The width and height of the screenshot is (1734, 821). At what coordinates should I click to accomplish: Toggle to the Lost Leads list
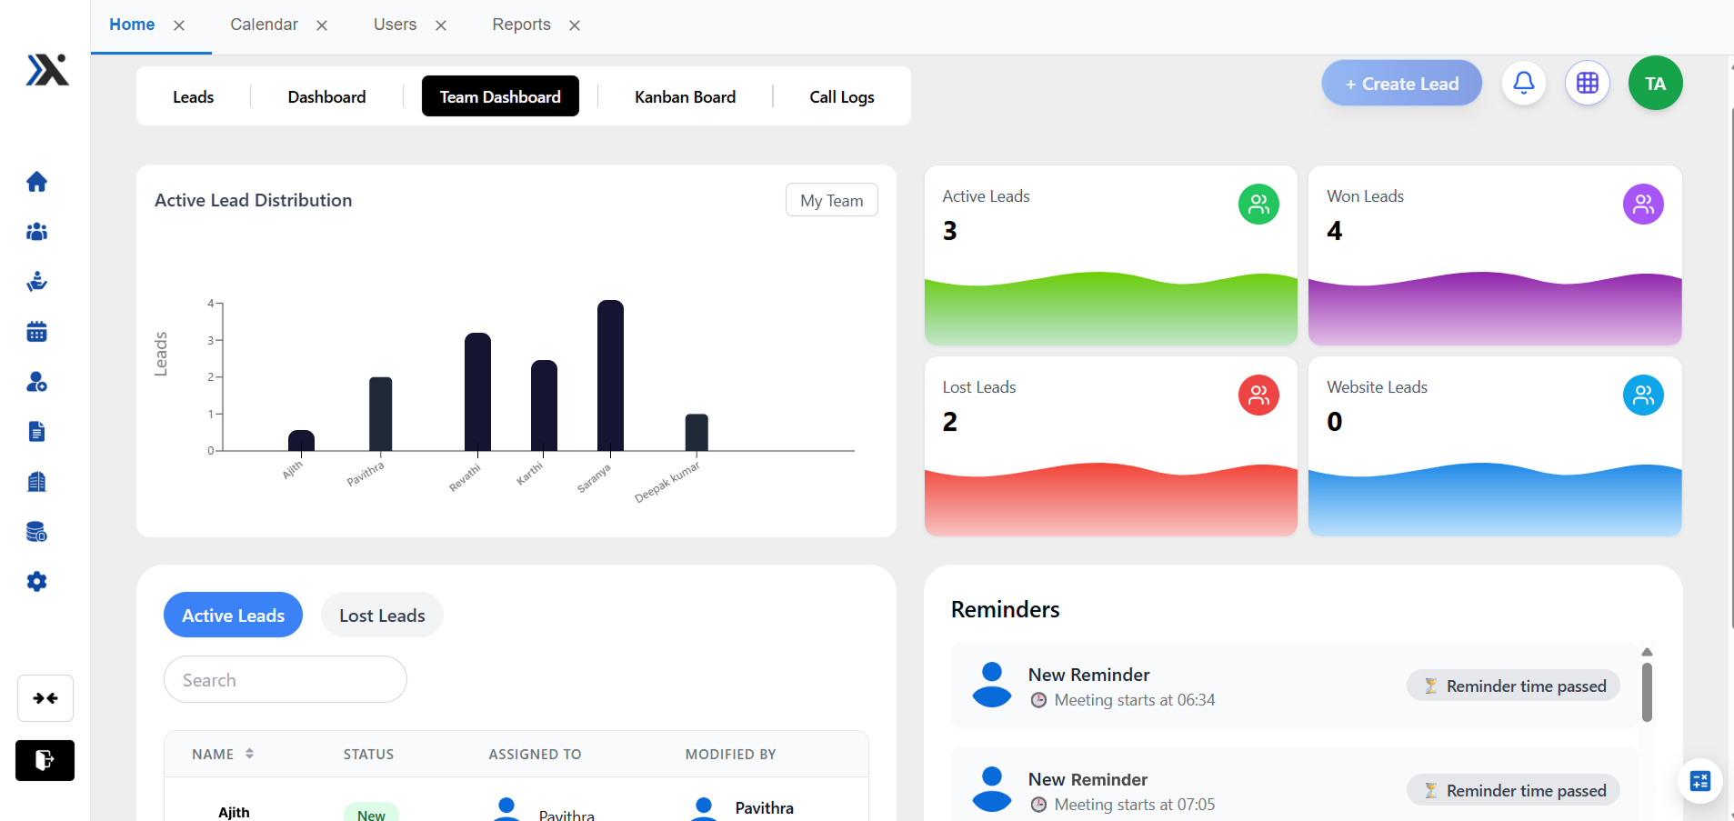coord(382,616)
